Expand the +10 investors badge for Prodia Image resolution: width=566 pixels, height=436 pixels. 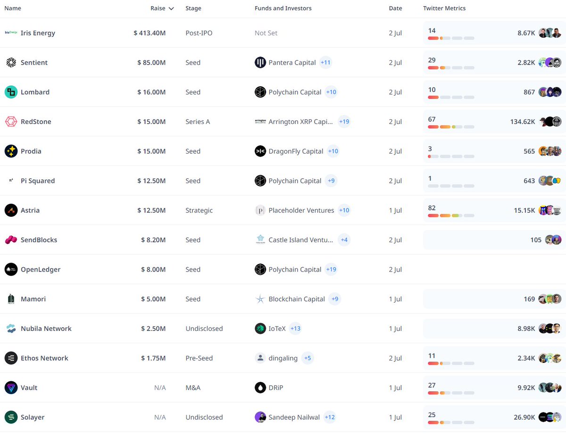[333, 151]
